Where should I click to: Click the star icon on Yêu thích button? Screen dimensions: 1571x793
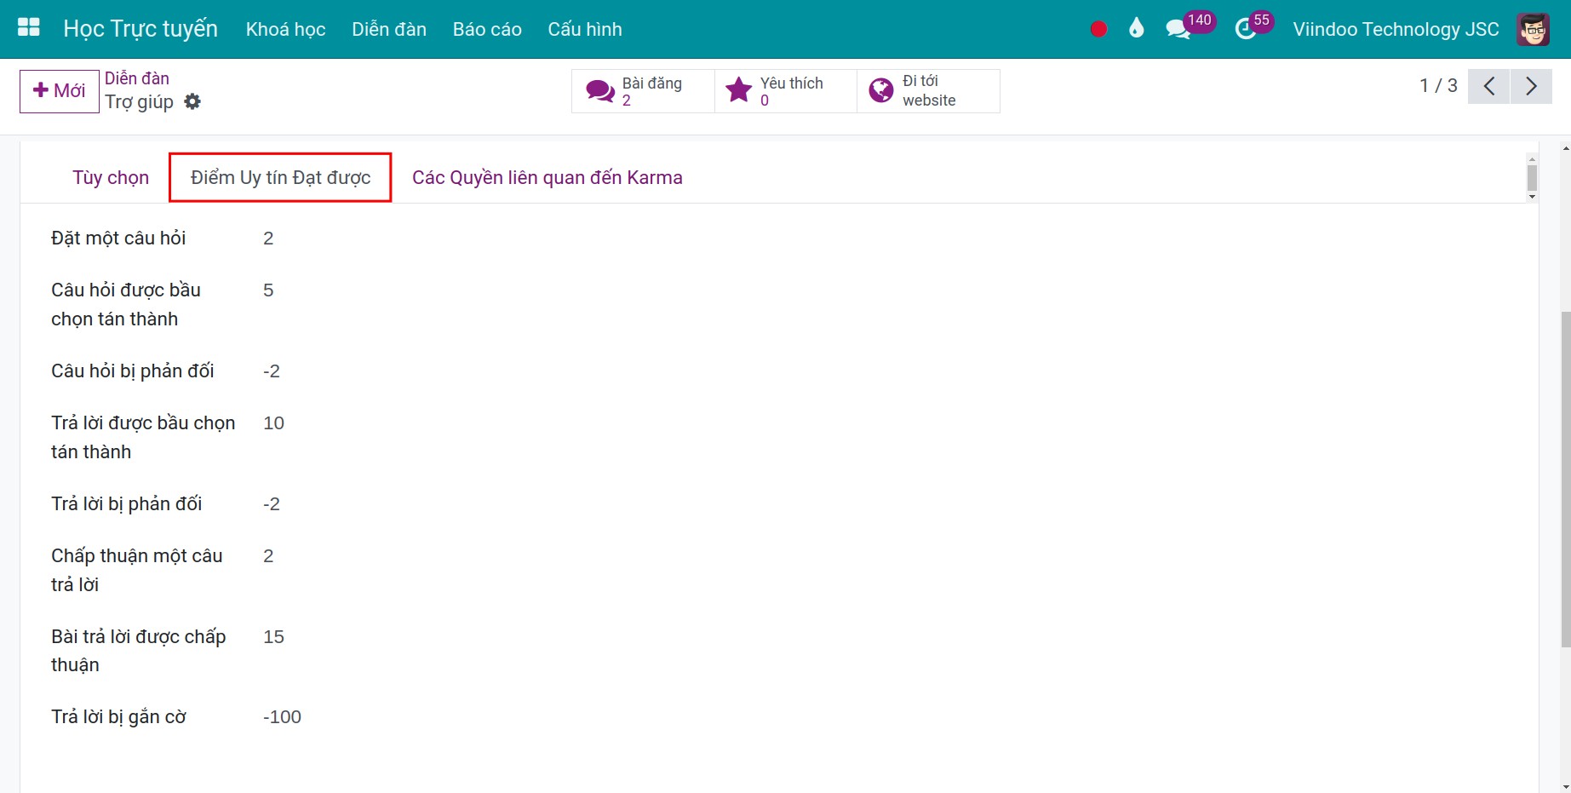737,89
